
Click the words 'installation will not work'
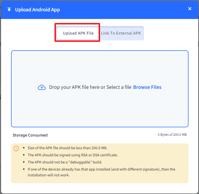tap(49, 175)
